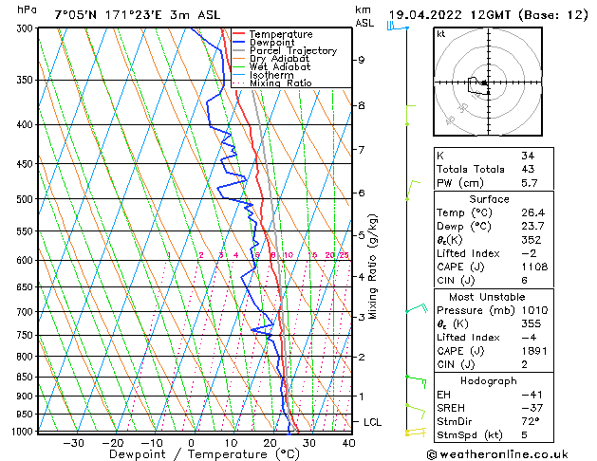Click the mixing ratio 1 g/kg label
Viewport: 597px width, 461px height.
pyautogui.click(x=169, y=255)
